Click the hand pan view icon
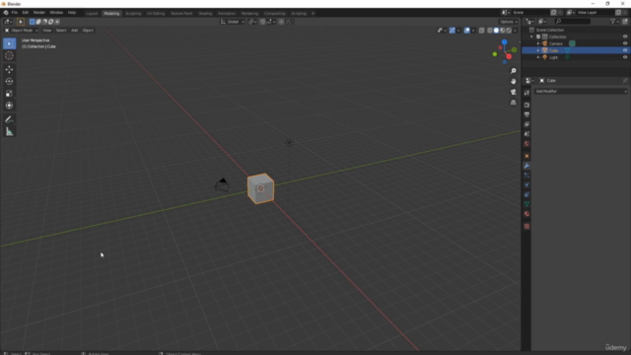This screenshot has width=631, height=355. pos(513,81)
